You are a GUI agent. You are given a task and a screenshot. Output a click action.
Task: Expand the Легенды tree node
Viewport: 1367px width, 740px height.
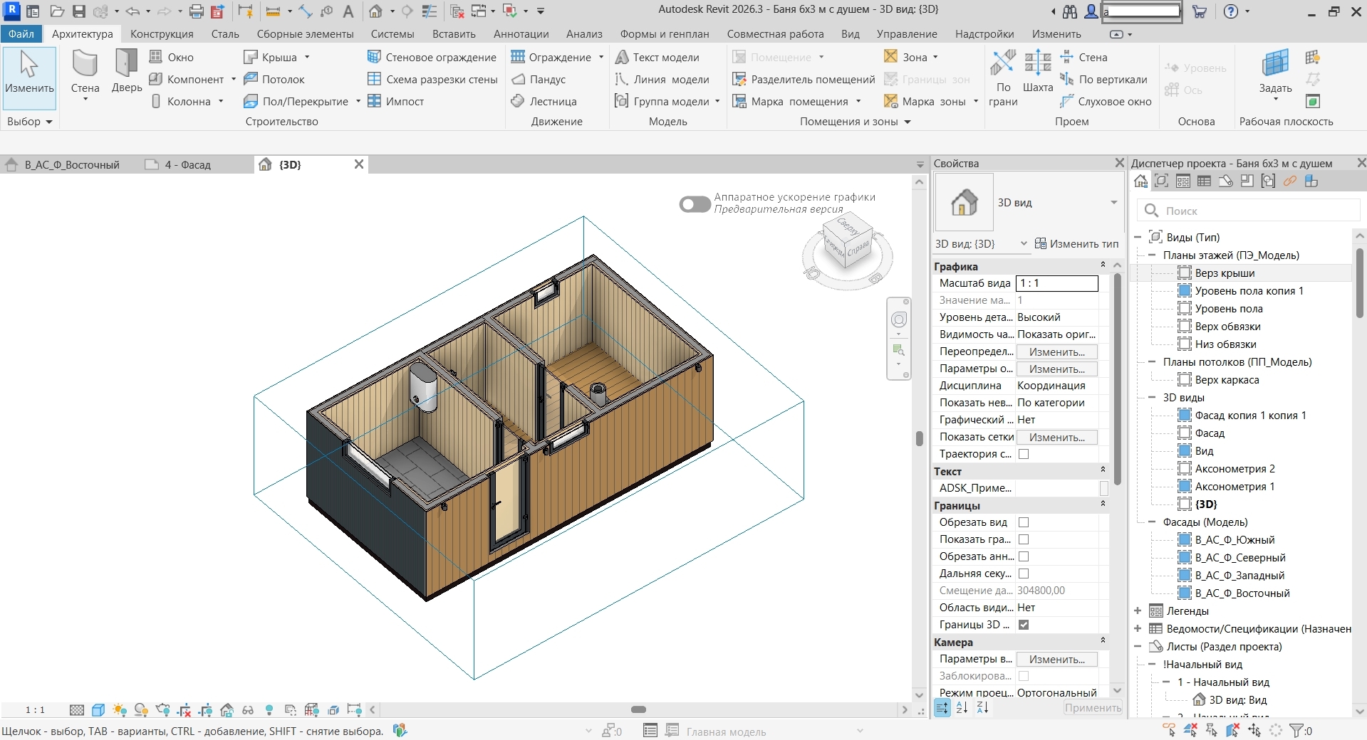(x=1138, y=610)
